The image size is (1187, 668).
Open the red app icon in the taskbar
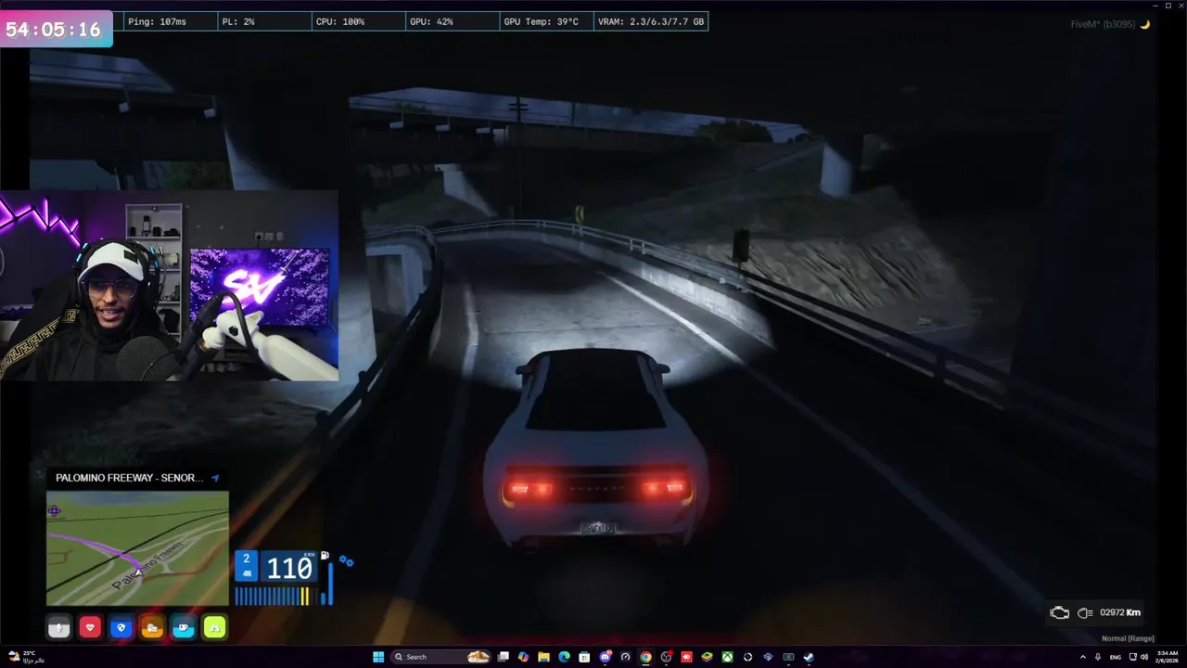tap(686, 657)
